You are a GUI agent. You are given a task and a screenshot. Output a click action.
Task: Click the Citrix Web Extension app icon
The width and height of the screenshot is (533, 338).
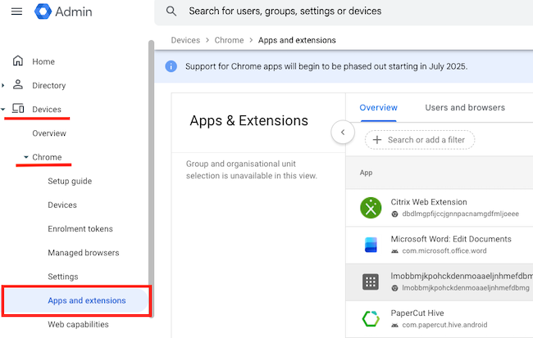pos(371,208)
